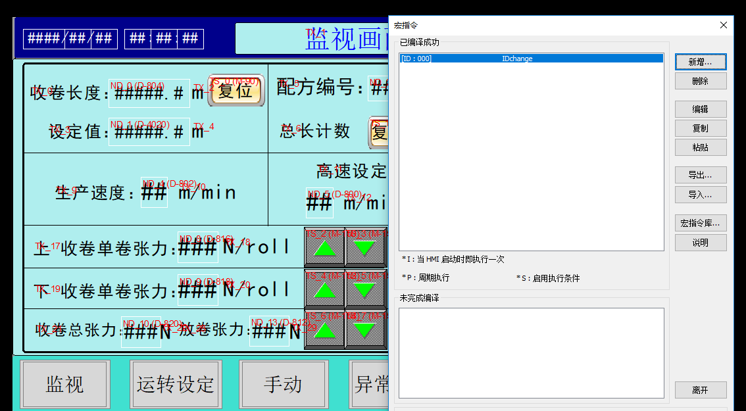Click the 导出... export button

700,175
